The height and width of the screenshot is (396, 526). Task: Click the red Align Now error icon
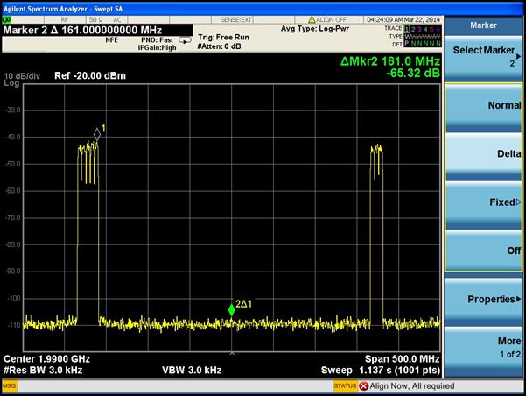tap(363, 386)
